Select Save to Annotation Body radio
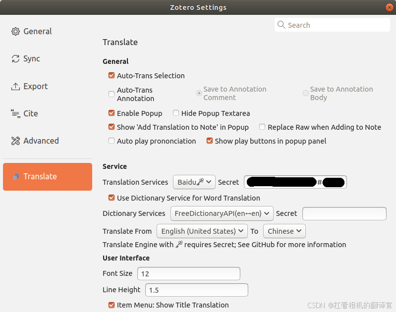396x312 pixels. 306,93
